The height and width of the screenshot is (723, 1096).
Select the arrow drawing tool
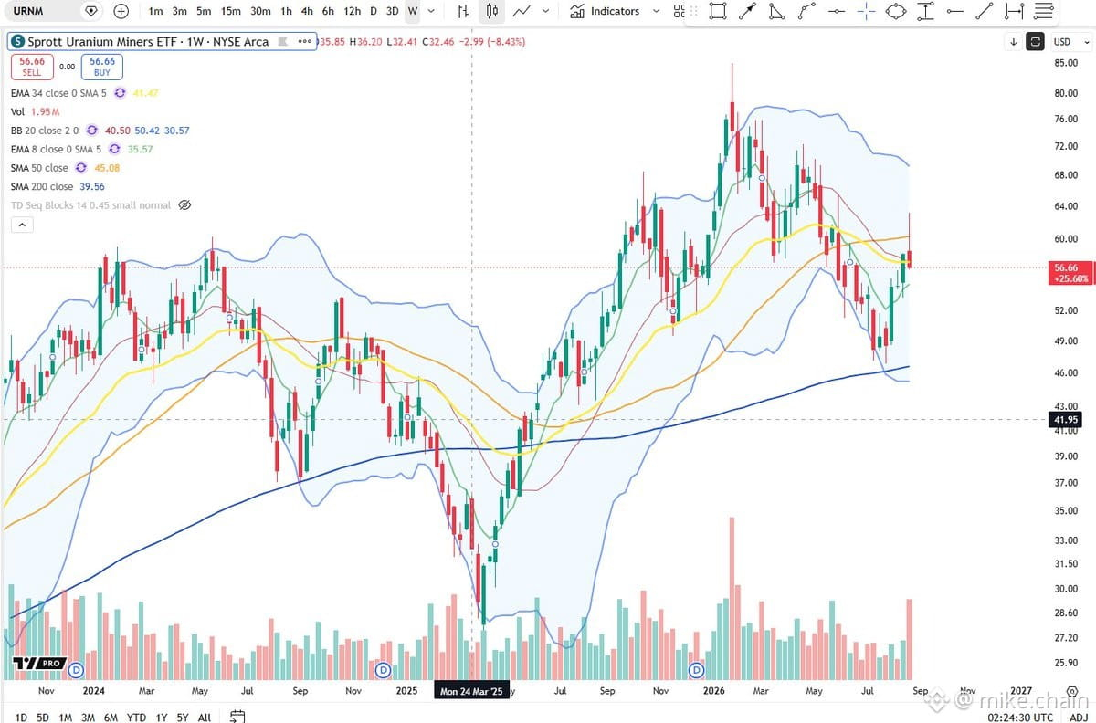747,12
